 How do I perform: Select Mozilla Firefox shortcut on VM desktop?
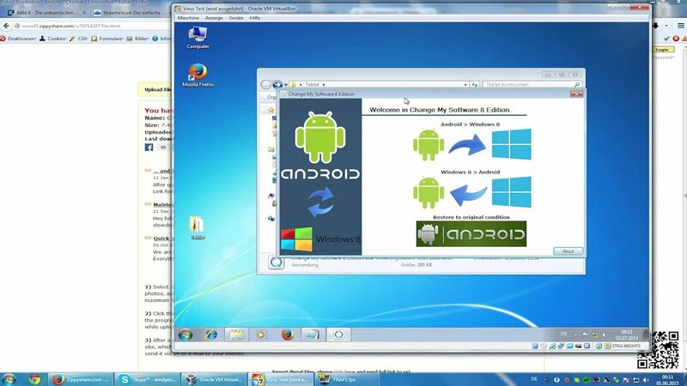click(x=198, y=75)
